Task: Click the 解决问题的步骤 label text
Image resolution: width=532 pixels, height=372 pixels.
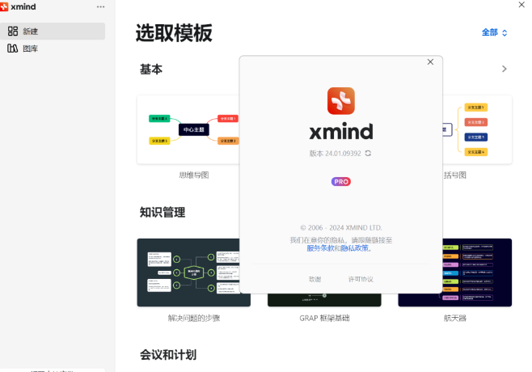Action: [194, 318]
